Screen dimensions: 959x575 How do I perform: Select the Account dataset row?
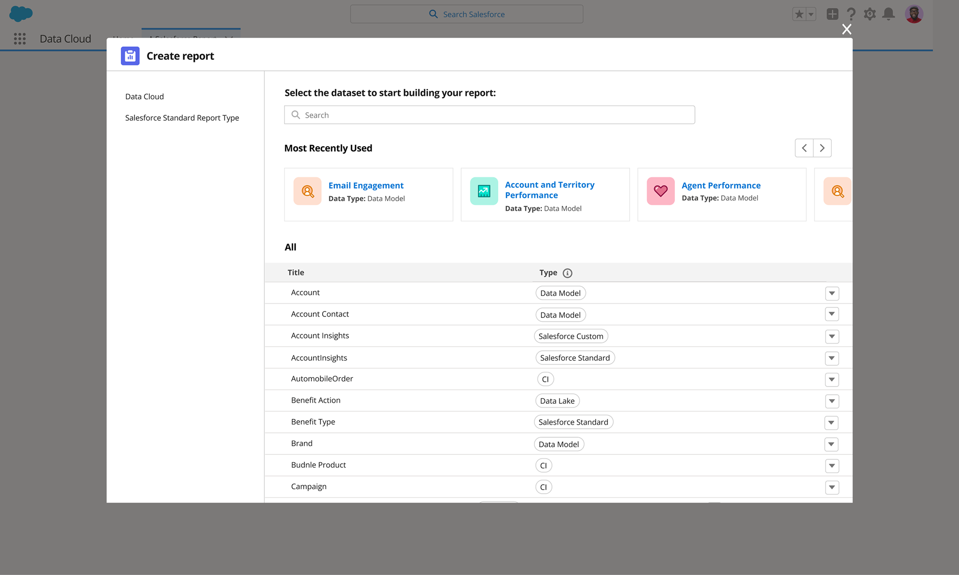558,293
